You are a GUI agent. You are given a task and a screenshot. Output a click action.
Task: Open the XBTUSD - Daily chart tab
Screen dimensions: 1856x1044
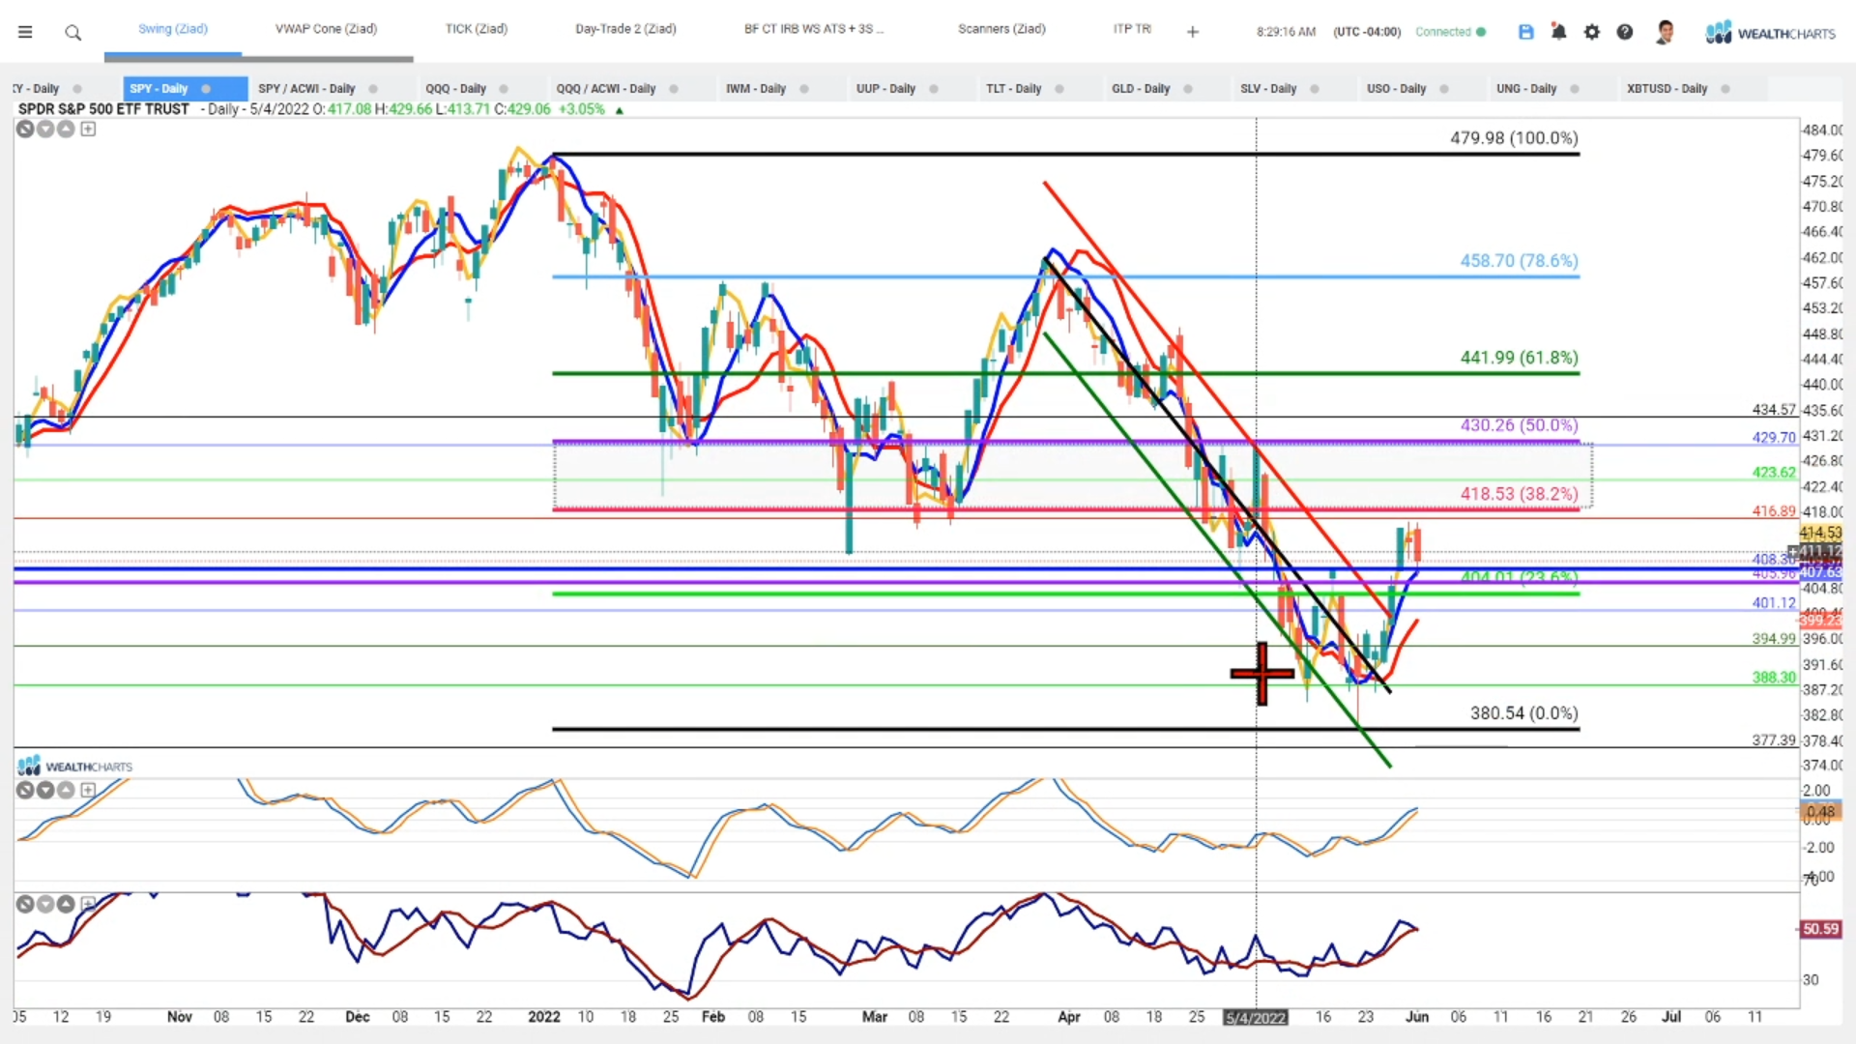click(x=1667, y=89)
